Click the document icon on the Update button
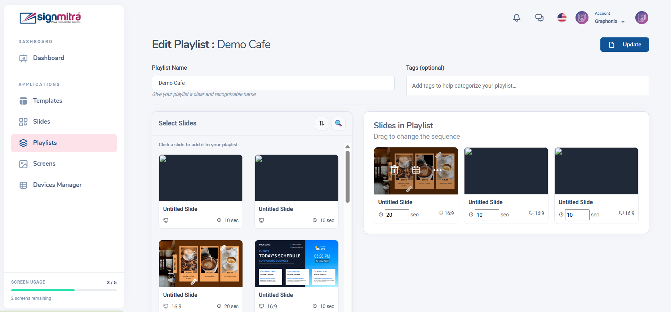This screenshot has height=312, width=671. tap(612, 45)
